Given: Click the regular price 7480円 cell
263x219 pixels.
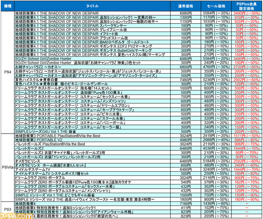Looking at the screenshot, I should coord(185,80).
